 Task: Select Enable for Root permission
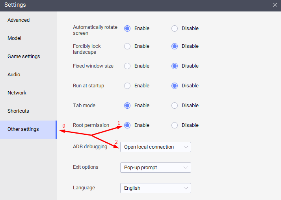(x=127, y=125)
